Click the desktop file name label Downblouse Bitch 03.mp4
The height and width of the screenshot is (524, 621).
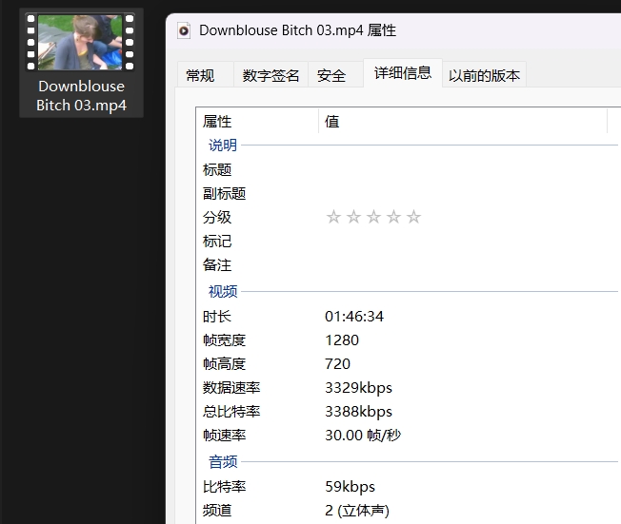tap(81, 96)
